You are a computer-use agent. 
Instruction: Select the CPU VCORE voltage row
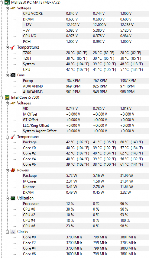tap(85, 14)
